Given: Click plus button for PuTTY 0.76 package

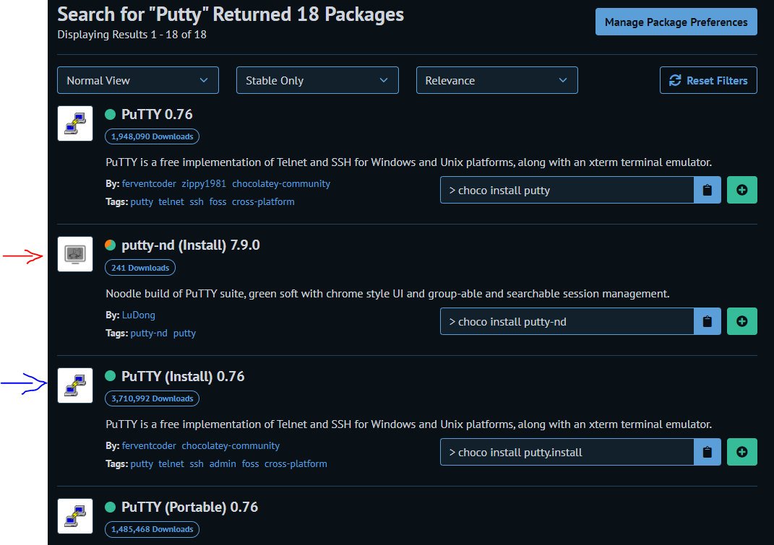Looking at the screenshot, I should coord(741,191).
